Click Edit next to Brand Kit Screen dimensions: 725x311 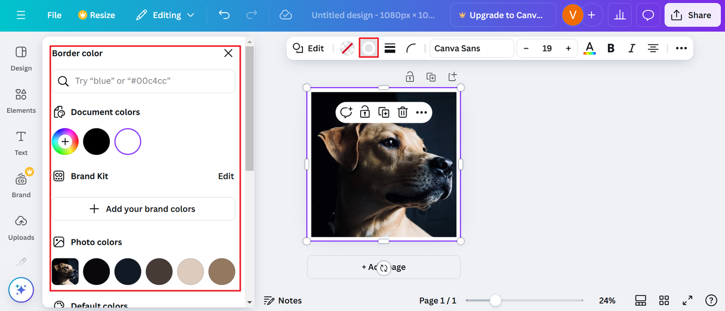pos(226,176)
